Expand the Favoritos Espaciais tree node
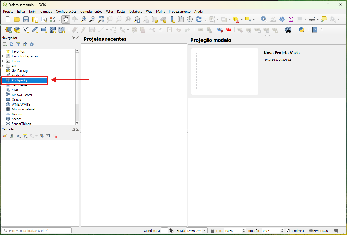This screenshot has width=347, height=235. 3,56
